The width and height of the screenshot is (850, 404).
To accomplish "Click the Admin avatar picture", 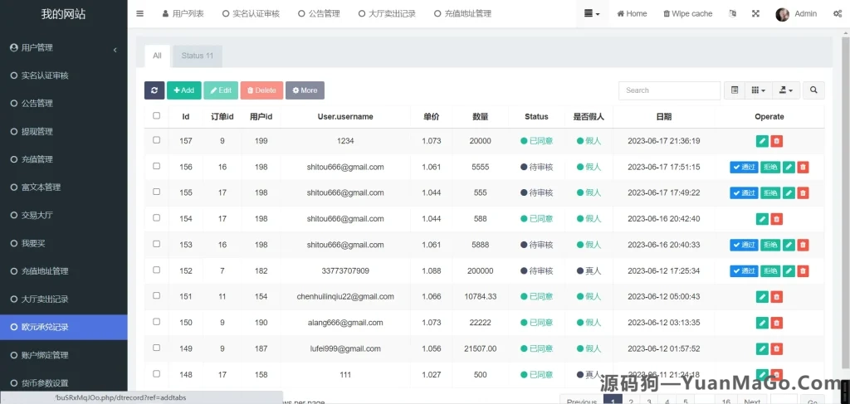I will (782, 14).
